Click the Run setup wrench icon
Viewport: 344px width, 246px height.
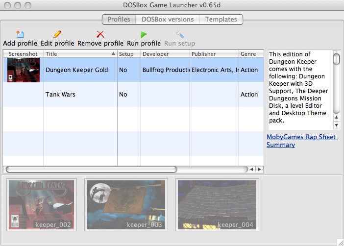pyautogui.click(x=179, y=34)
